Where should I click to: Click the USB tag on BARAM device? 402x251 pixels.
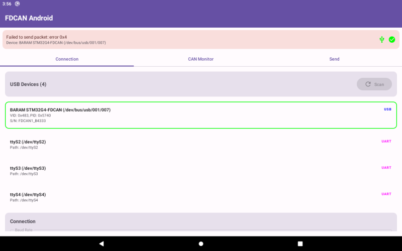point(387,109)
